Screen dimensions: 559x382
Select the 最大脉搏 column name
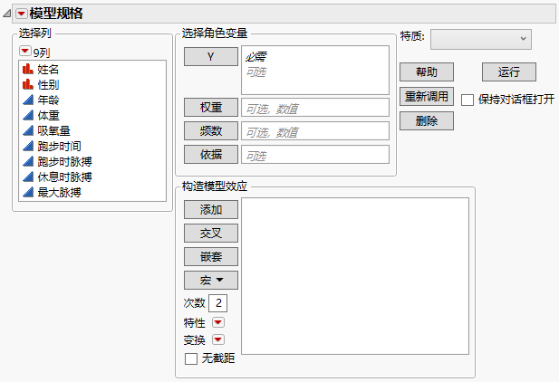(x=59, y=193)
